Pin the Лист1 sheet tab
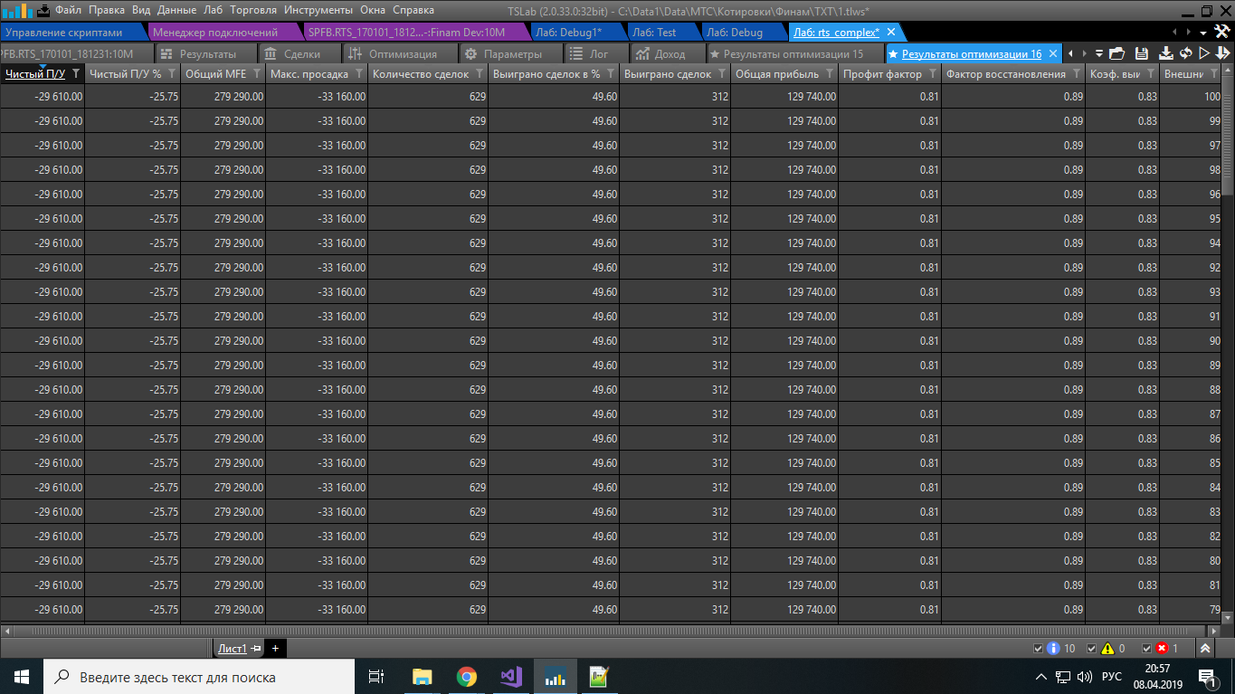Screen dimensions: 1235x694 [x=256, y=649]
